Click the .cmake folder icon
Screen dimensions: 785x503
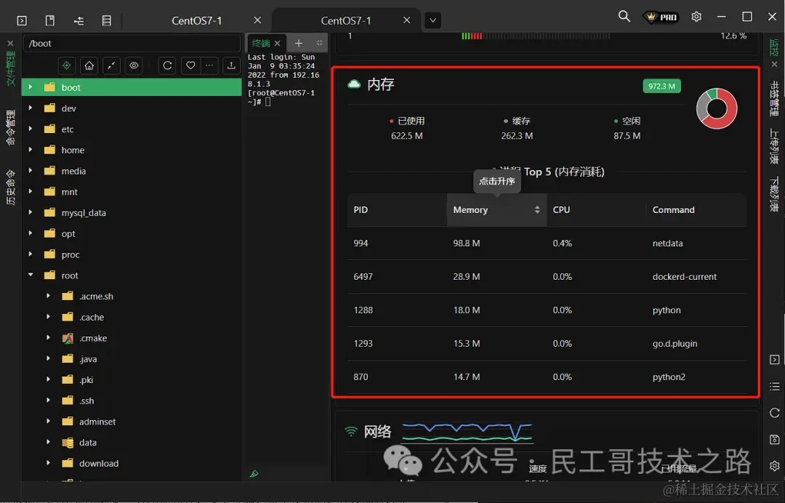pos(68,338)
